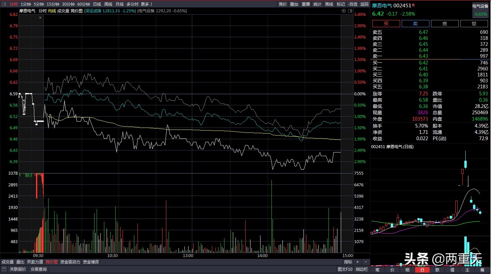The image size is (491, 274).
Task: Click the 摩恩电气 stock name title
Action: (382, 5)
